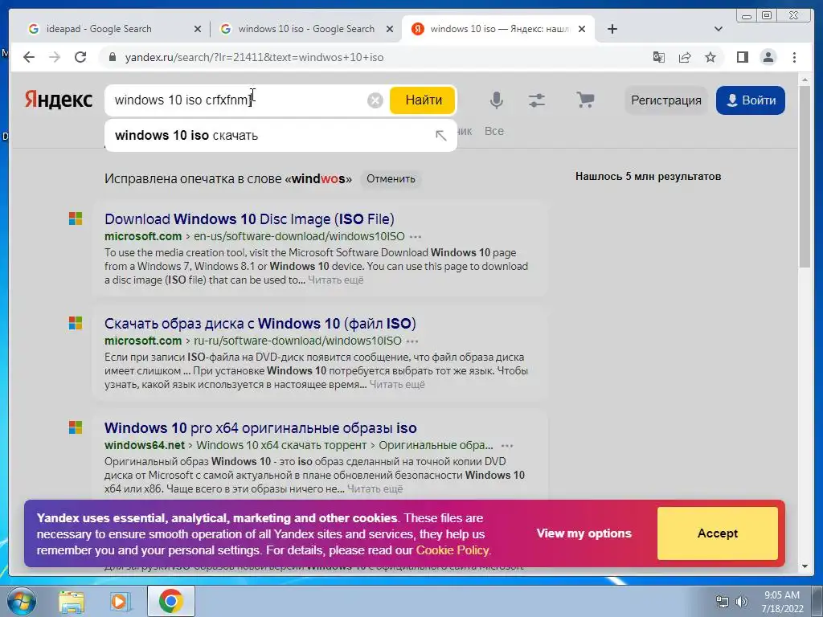Insert suggestion with the arrow icon

click(x=441, y=135)
